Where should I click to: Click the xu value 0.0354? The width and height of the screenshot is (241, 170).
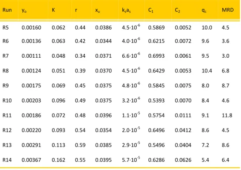[103, 130]
